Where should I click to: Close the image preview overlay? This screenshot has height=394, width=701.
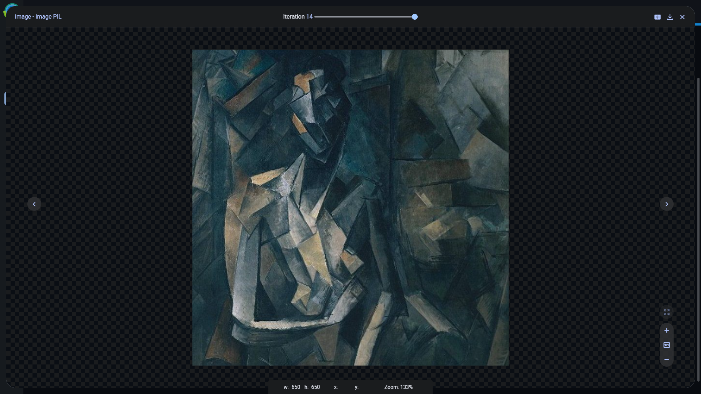682,17
